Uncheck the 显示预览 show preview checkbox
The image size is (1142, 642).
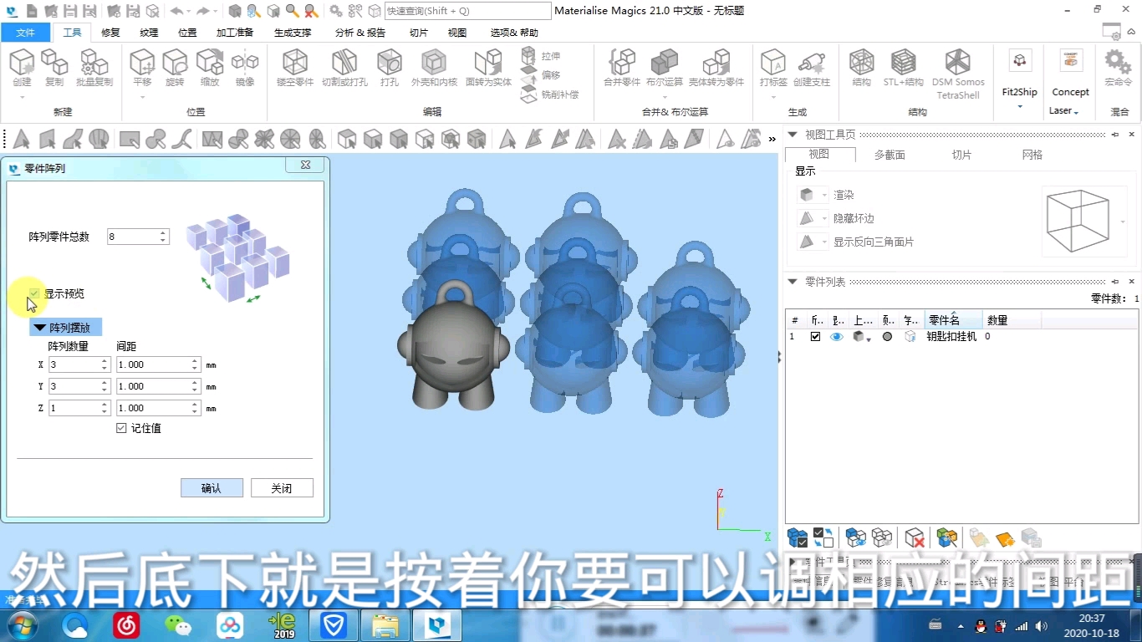coord(34,293)
